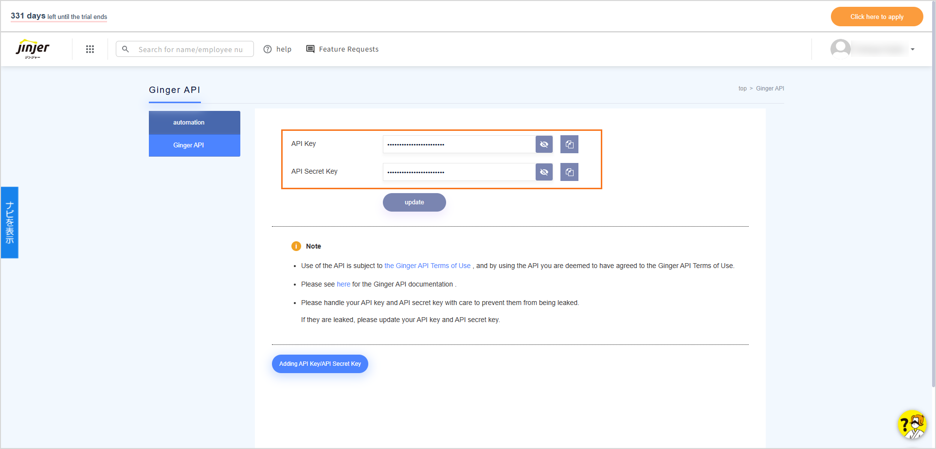Open the blue Japanese navigation side tab
Viewport: 936px width, 449px height.
10,222
